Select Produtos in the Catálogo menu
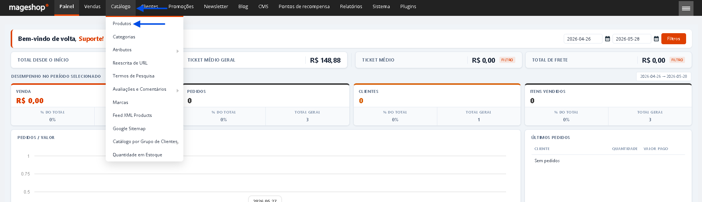Screen dimensions: 702x202 tap(122, 24)
